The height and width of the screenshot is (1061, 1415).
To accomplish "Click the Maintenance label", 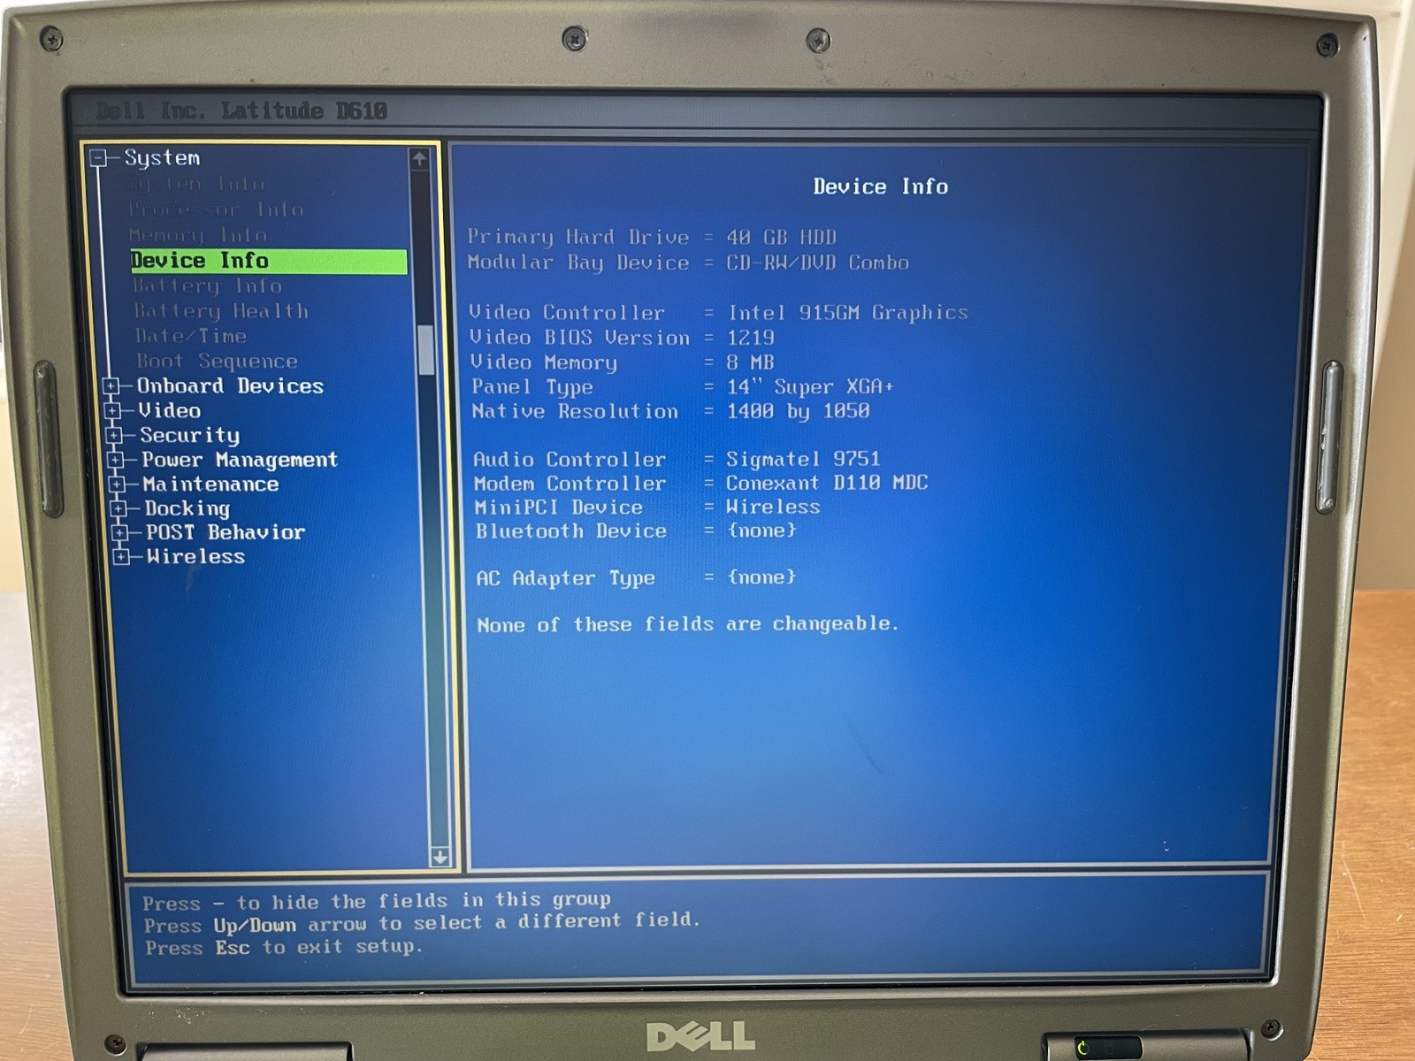I will coord(210,485).
